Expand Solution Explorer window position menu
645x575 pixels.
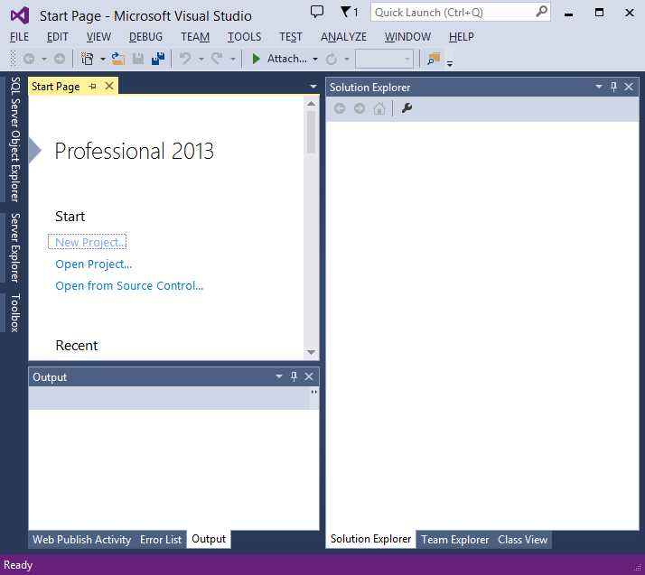coord(598,87)
